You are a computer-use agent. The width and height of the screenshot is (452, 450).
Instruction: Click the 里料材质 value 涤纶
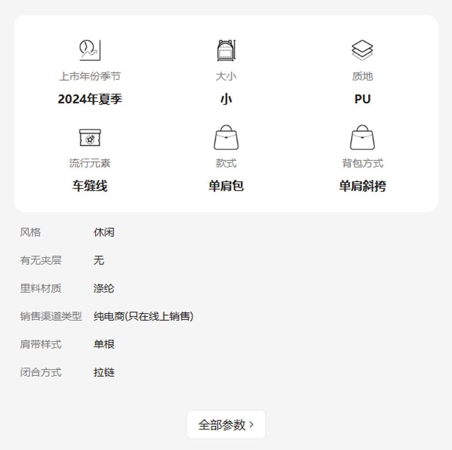pyautogui.click(x=104, y=288)
